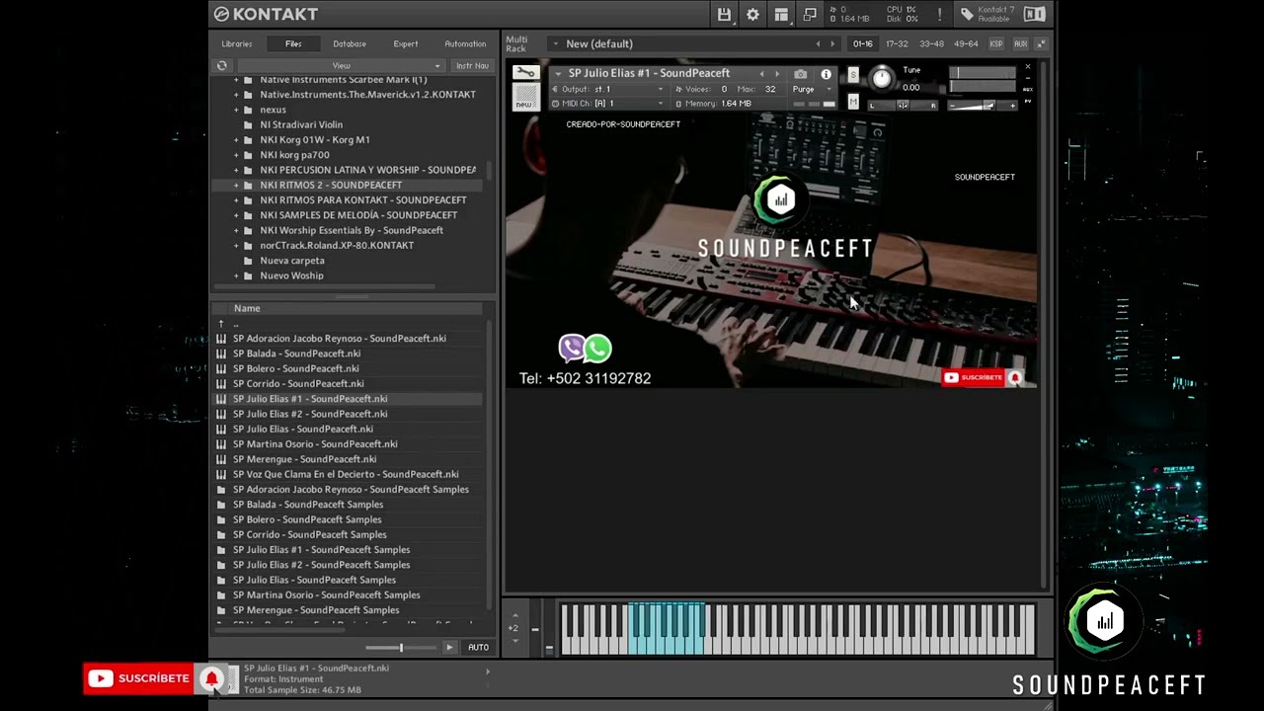Click the bottom-left red Suscríbete button

pos(139,678)
